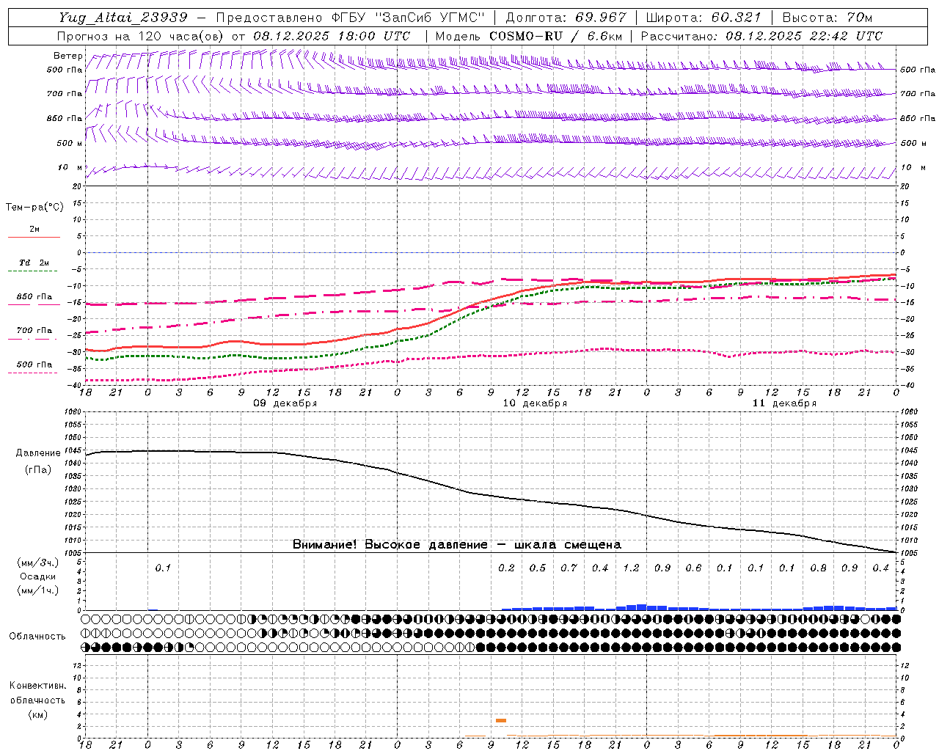Click the Тем-ра(°C) temperature panel label

tap(34, 208)
